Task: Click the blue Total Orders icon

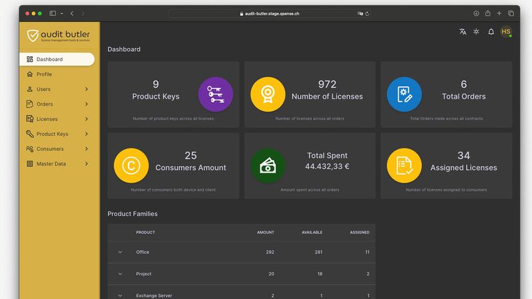Action: (404, 94)
